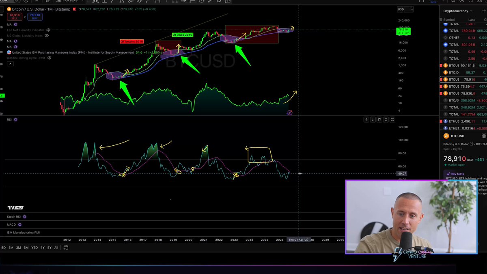Collapse the RSI pane
The width and height of the screenshot is (487, 274).
[386, 120]
